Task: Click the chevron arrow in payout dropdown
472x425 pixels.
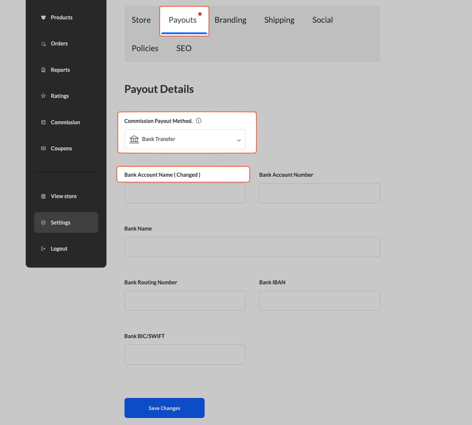Action: pyautogui.click(x=239, y=140)
